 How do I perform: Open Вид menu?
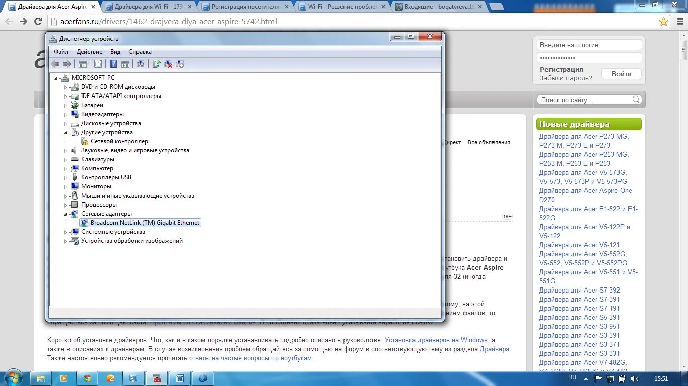(x=115, y=52)
